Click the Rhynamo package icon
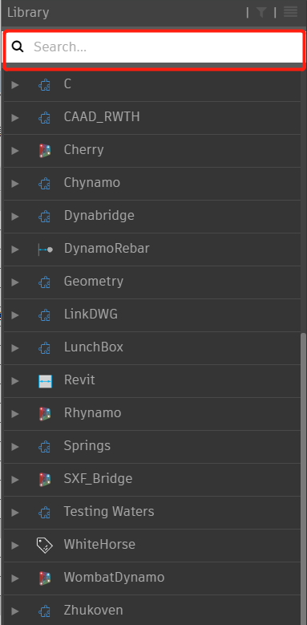 pyautogui.click(x=45, y=414)
